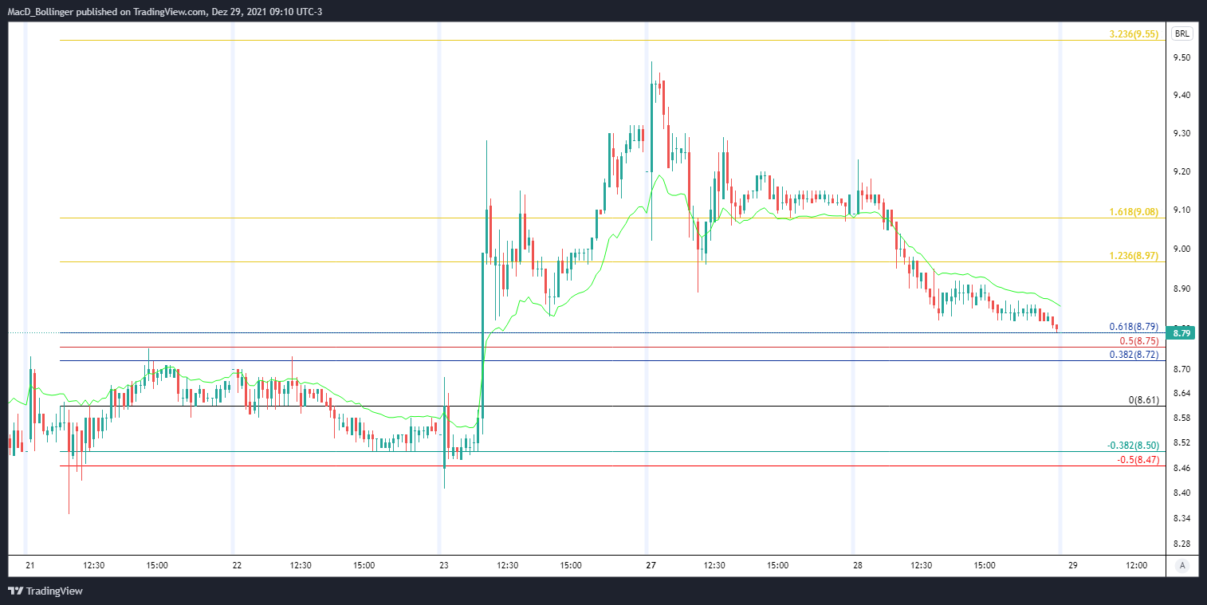Select the 1.236(8.97) Fibonacci label
This screenshot has width=1207, height=605.
coord(1134,256)
